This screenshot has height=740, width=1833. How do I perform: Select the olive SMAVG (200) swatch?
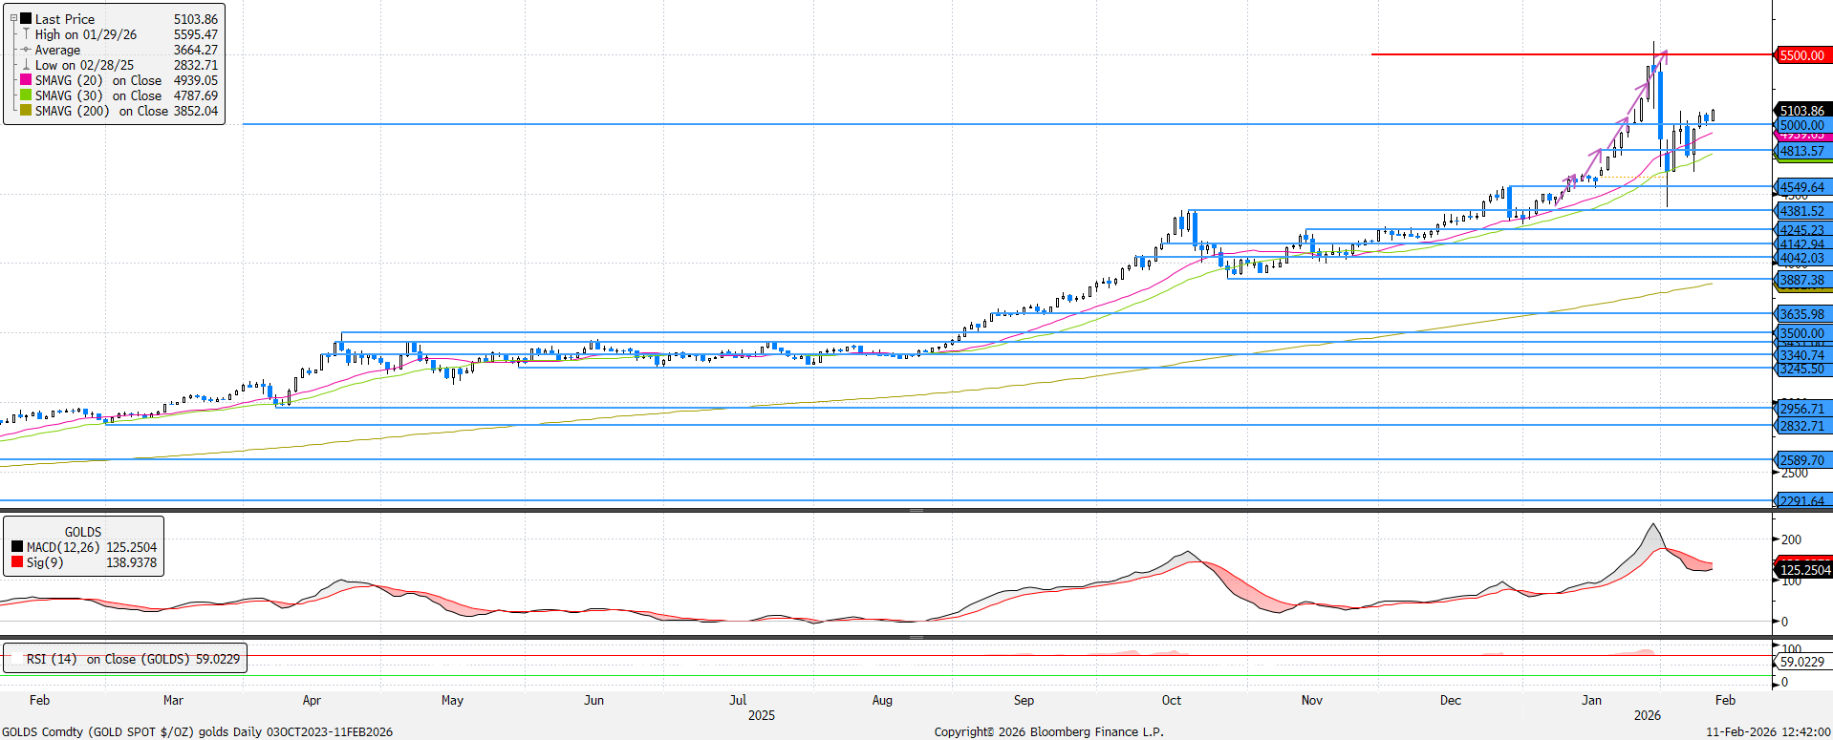[26, 111]
